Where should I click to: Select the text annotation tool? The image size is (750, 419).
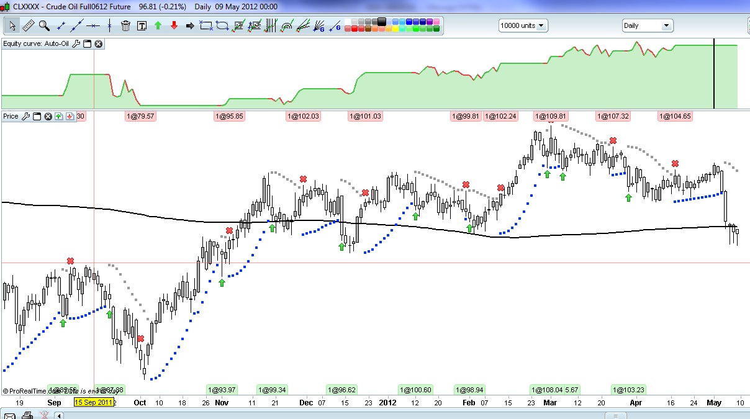[142, 25]
